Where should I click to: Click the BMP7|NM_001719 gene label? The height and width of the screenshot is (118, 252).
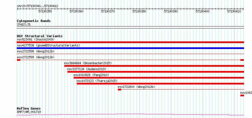click(29, 112)
